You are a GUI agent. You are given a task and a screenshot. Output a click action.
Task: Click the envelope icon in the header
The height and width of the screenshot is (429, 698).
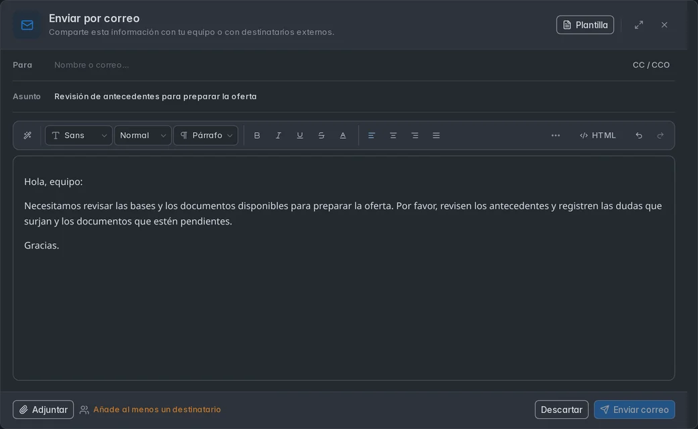pyautogui.click(x=27, y=25)
